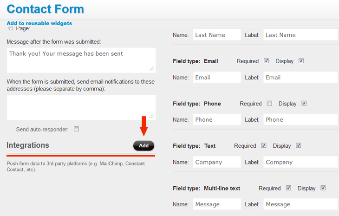Image resolution: width=339 pixels, height=216 pixels.
Task: Enable Send auto-responder checkbox
Action: [76, 129]
